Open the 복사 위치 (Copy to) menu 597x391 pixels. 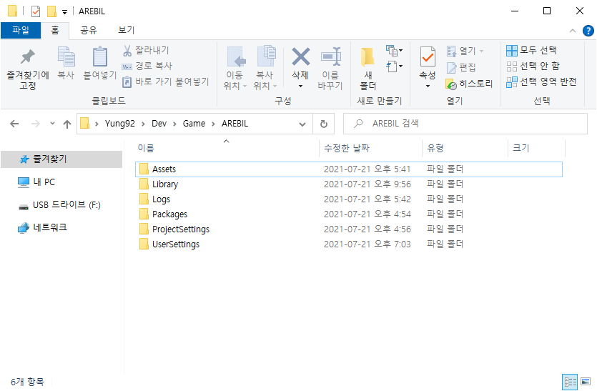265,69
